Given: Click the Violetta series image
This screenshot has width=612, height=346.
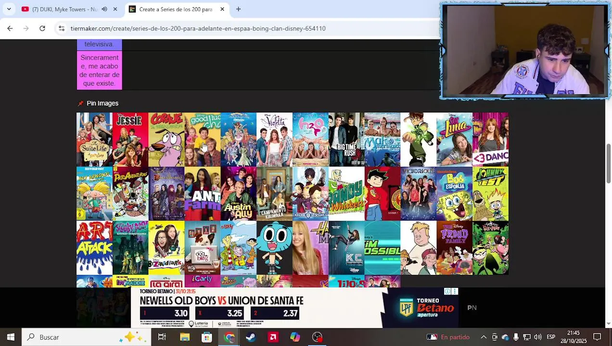Looking at the screenshot, I should [x=274, y=139].
